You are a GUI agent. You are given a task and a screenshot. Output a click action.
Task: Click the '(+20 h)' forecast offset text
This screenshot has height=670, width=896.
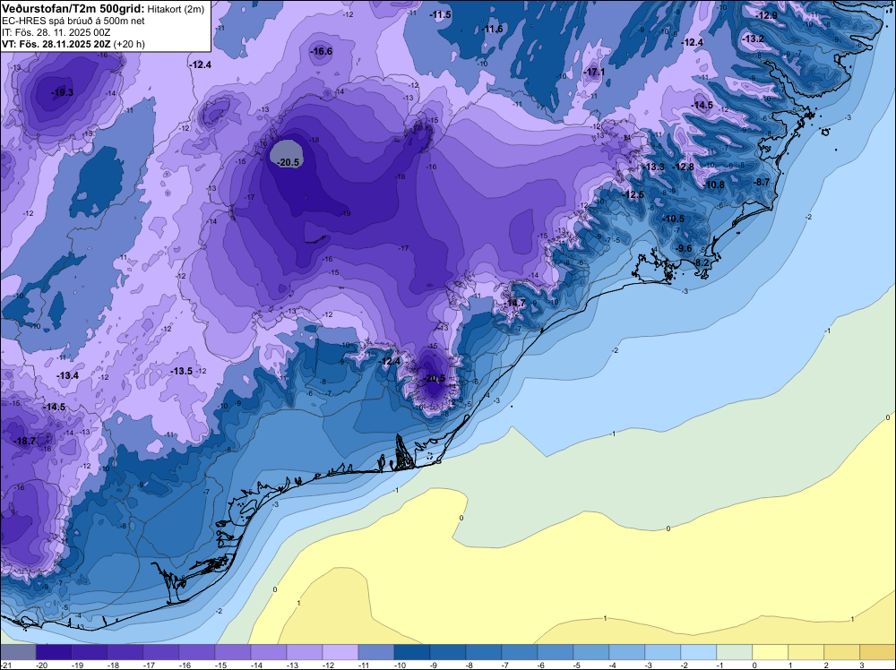(129, 44)
